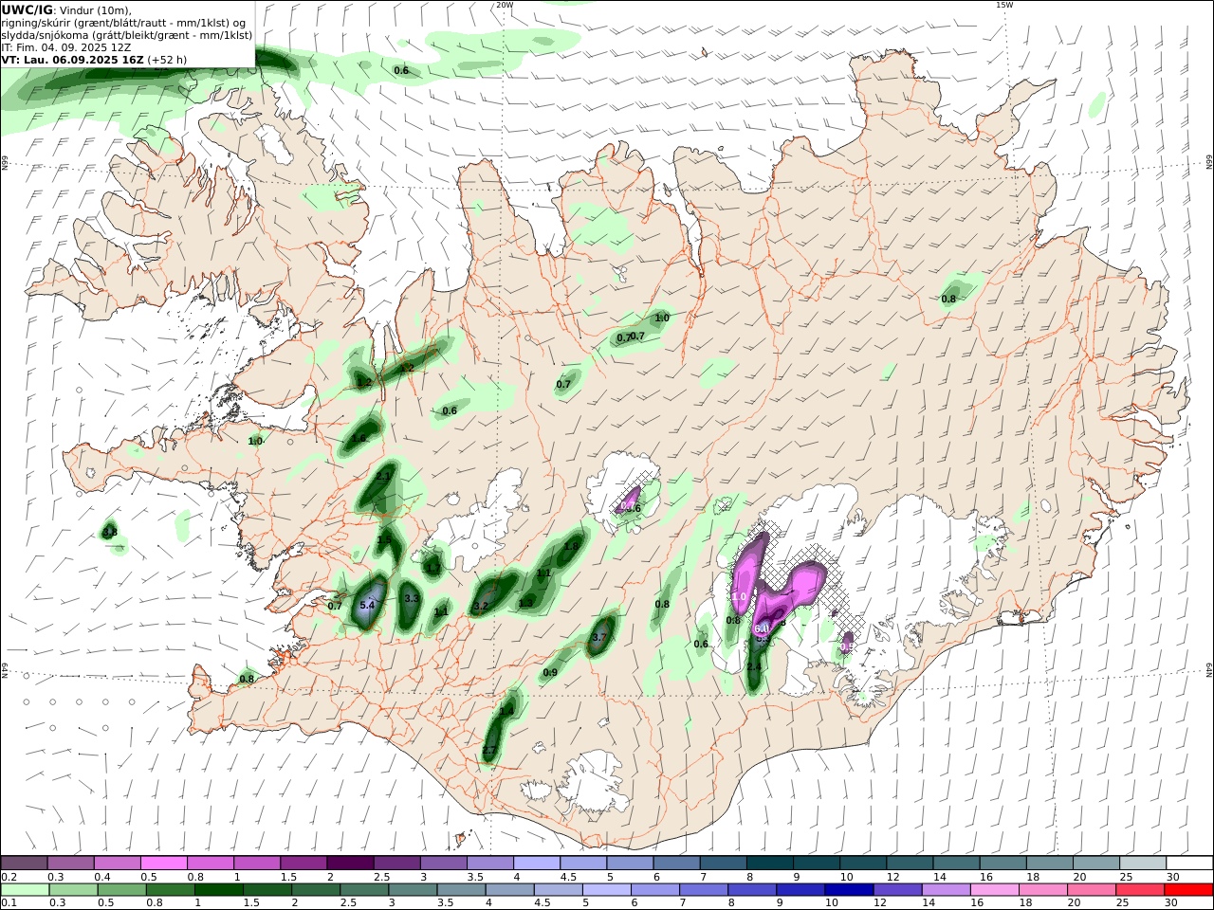Click the white 30 swatch in snow legend

point(1189,863)
